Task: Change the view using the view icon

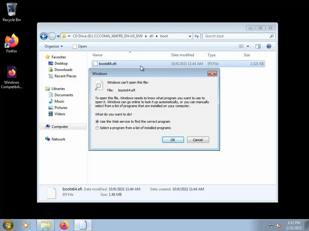Action: [x=241, y=46]
